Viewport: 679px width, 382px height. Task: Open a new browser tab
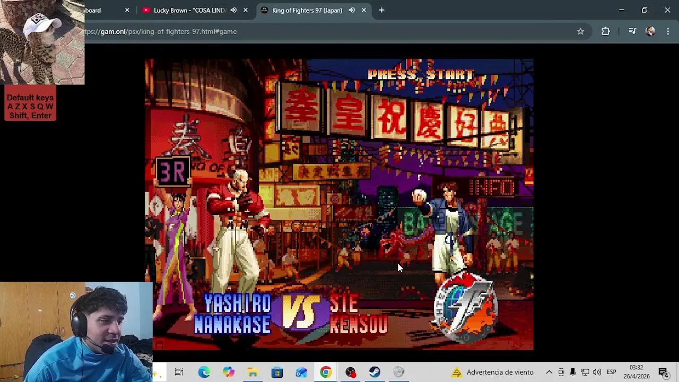(x=381, y=10)
